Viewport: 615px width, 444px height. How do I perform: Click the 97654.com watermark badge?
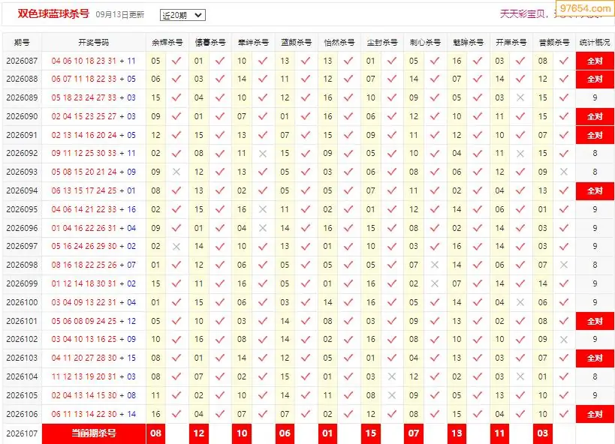coord(585,7)
